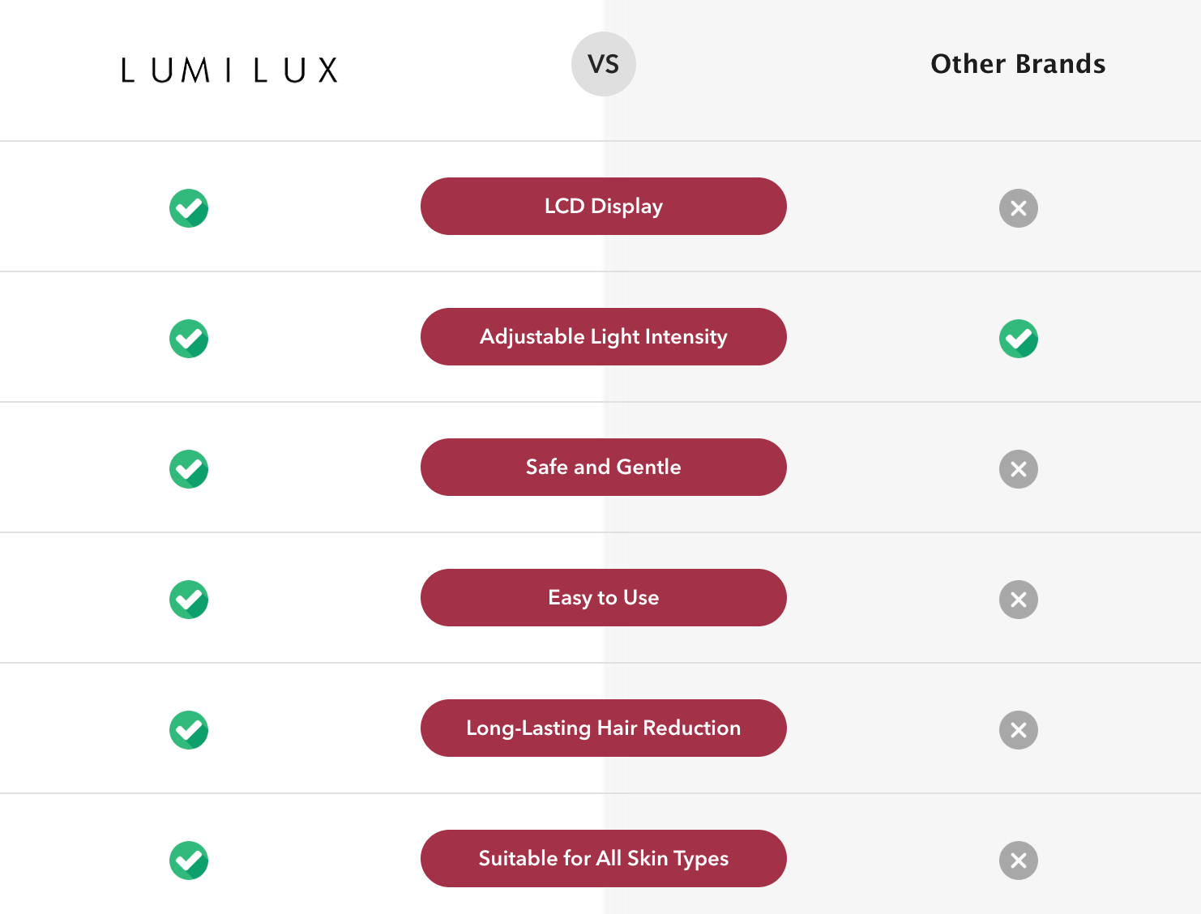The height and width of the screenshot is (914, 1201).
Task: Click the VS circle badge
Action: click(x=604, y=64)
